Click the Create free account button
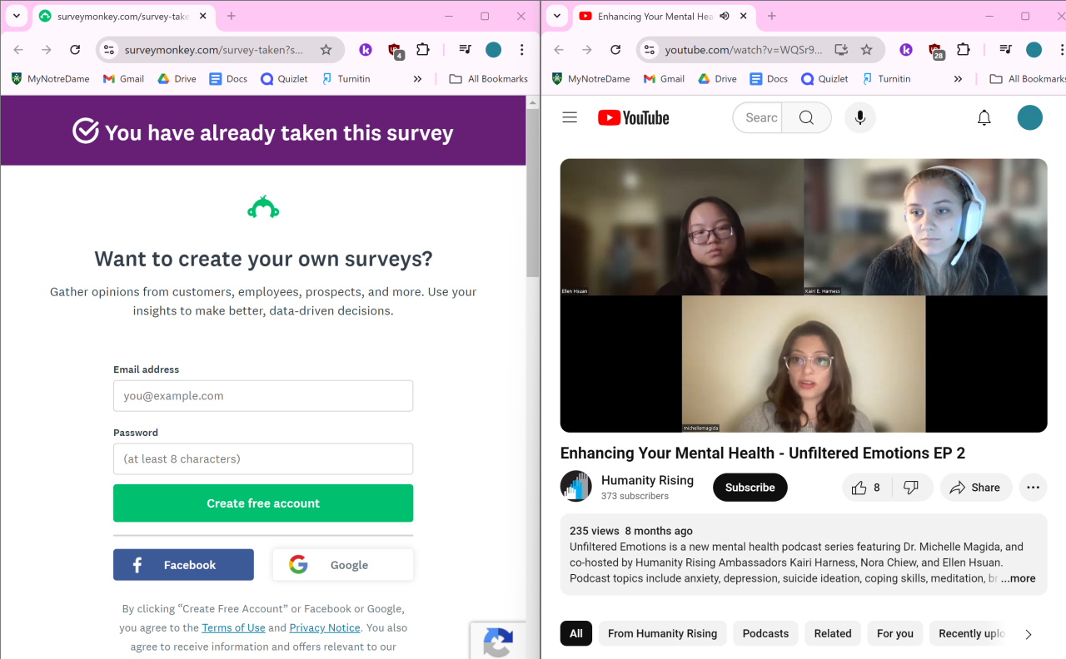 [263, 503]
